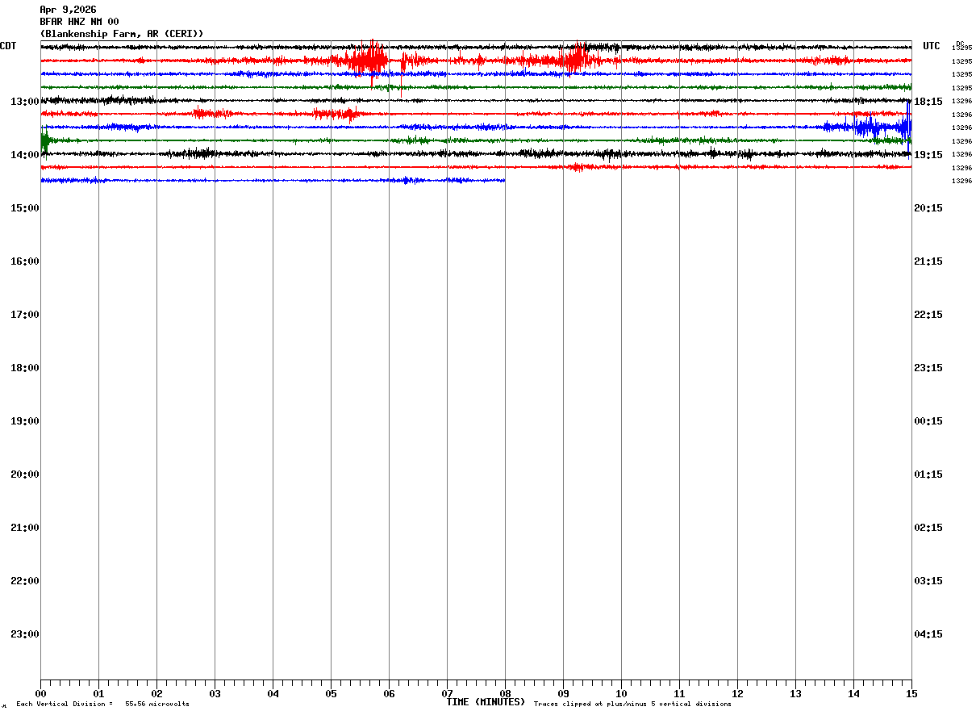
Task: Click the "01:15" UTC time label
Action: (x=928, y=475)
